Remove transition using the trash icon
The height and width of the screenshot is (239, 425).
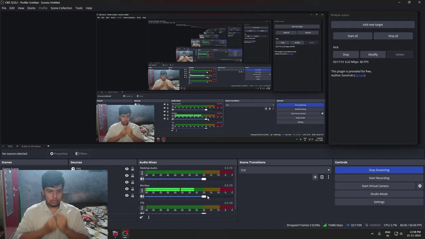tap(322, 177)
